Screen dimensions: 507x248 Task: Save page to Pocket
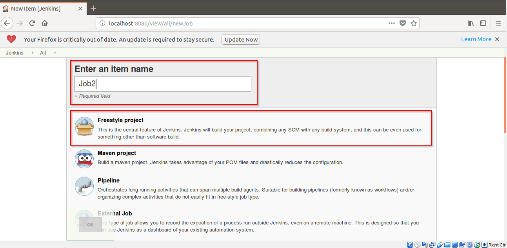click(x=403, y=23)
